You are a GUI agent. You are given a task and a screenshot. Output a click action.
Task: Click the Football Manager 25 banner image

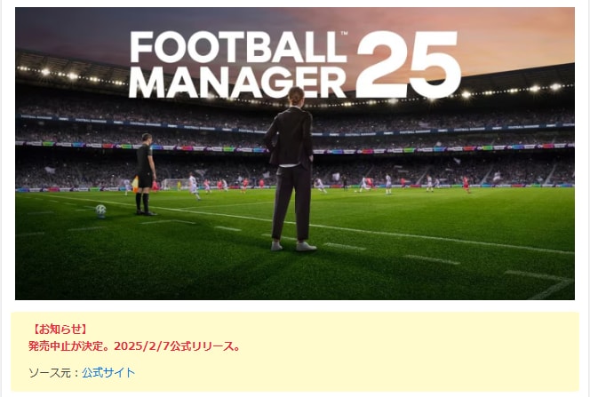tap(295, 154)
